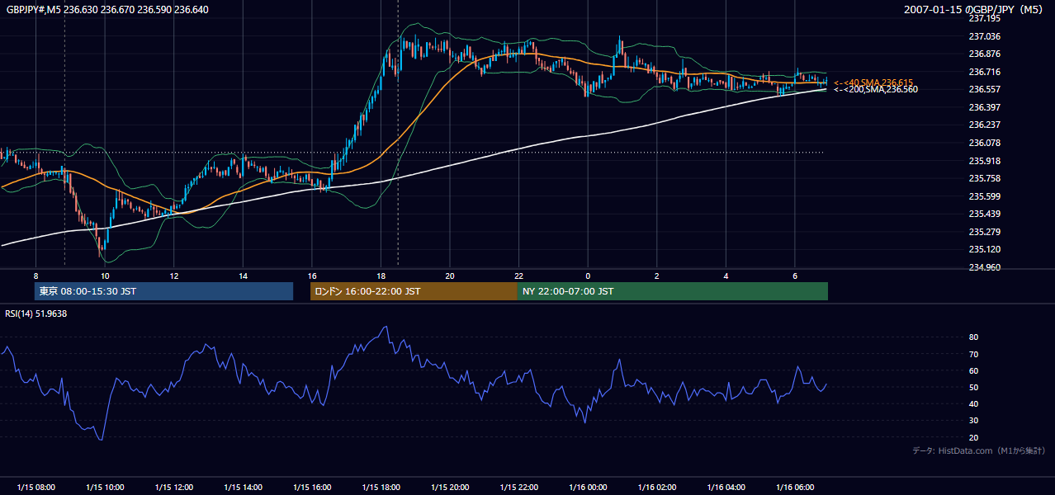Click the 200 SMA 236.560 label
The height and width of the screenshot is (495, 1055).
875,89
